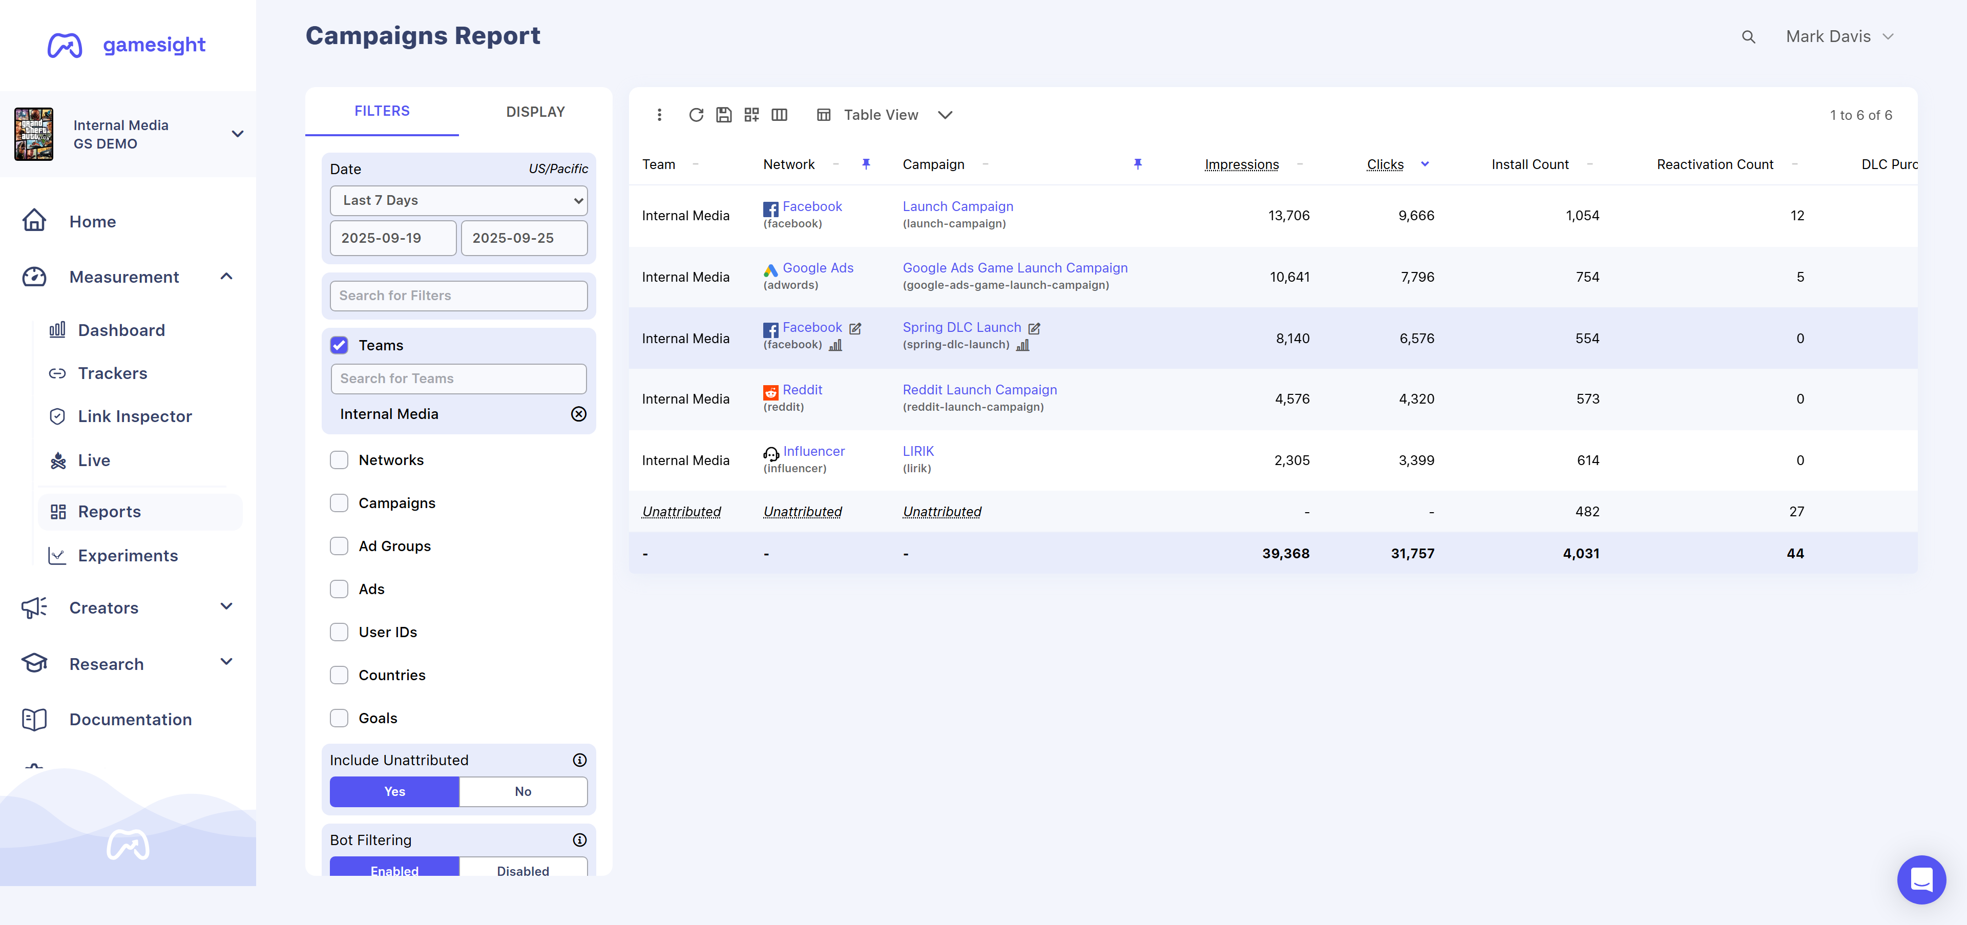Viewport: 1967px width, 925px height.
Task: Set Include Unattributed to No
Action: (x=523, y=791)
